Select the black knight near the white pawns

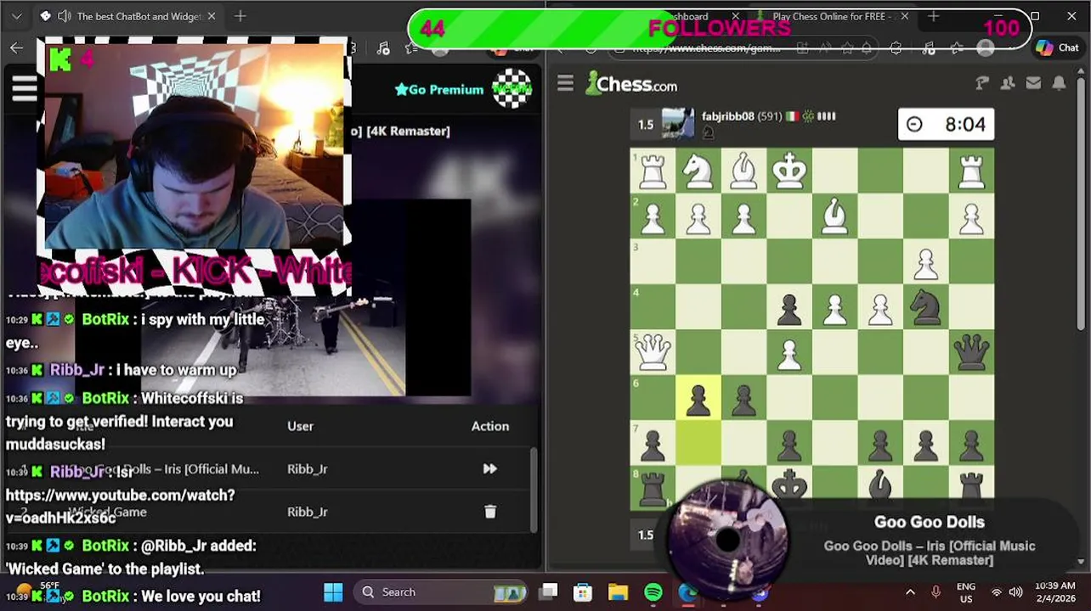pos(926,307)
